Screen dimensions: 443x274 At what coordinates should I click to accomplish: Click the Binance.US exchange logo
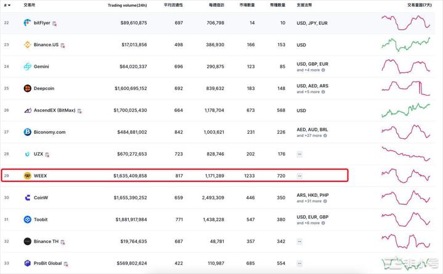pos(27,44)
